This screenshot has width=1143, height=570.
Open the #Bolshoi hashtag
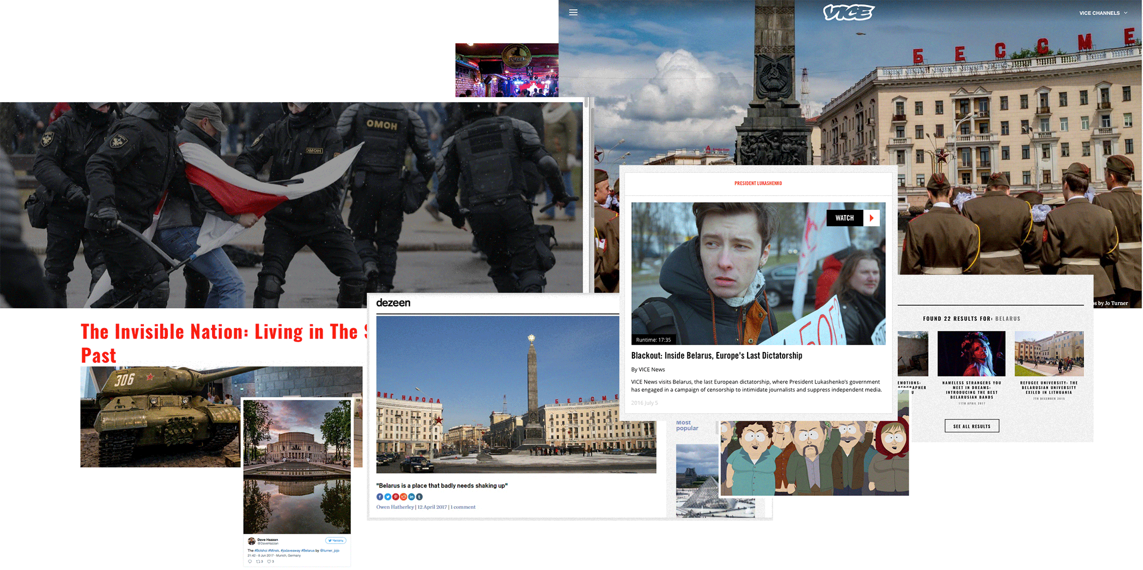[x=261, y=550]
